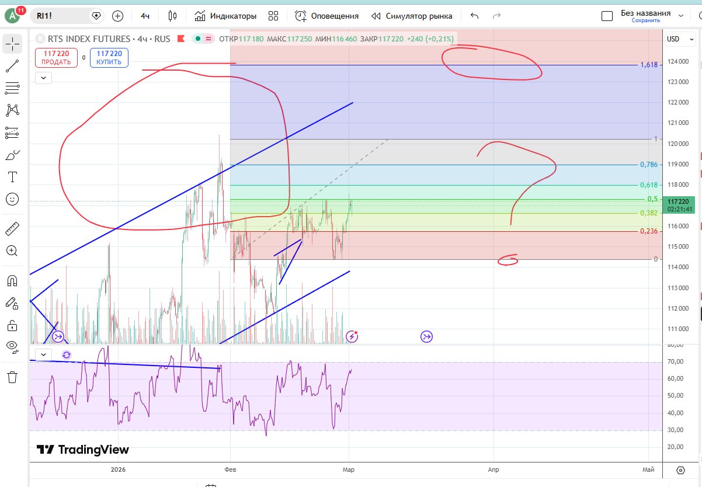Click the diamond icon in symbol search
The width and height of the screenshot is (702, 487).
click(x=96, y=16)
